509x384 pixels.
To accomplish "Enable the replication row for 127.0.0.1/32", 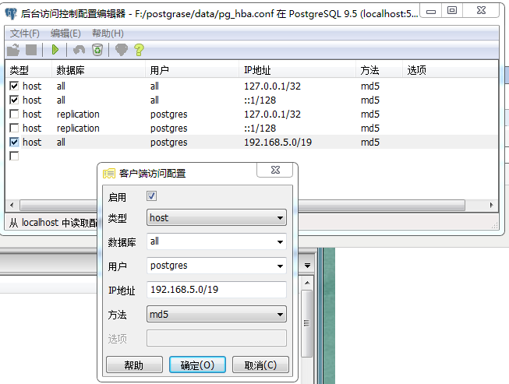I will 15,114.
